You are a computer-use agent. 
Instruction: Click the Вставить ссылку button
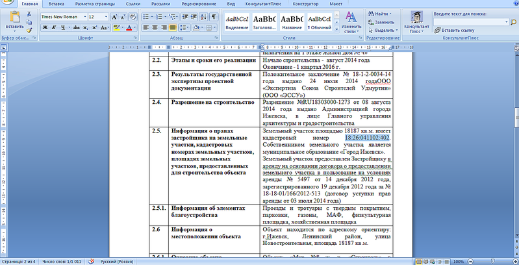454,30
